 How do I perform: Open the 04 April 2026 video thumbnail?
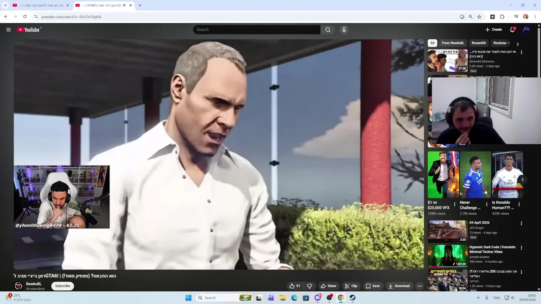pos(448,231)
